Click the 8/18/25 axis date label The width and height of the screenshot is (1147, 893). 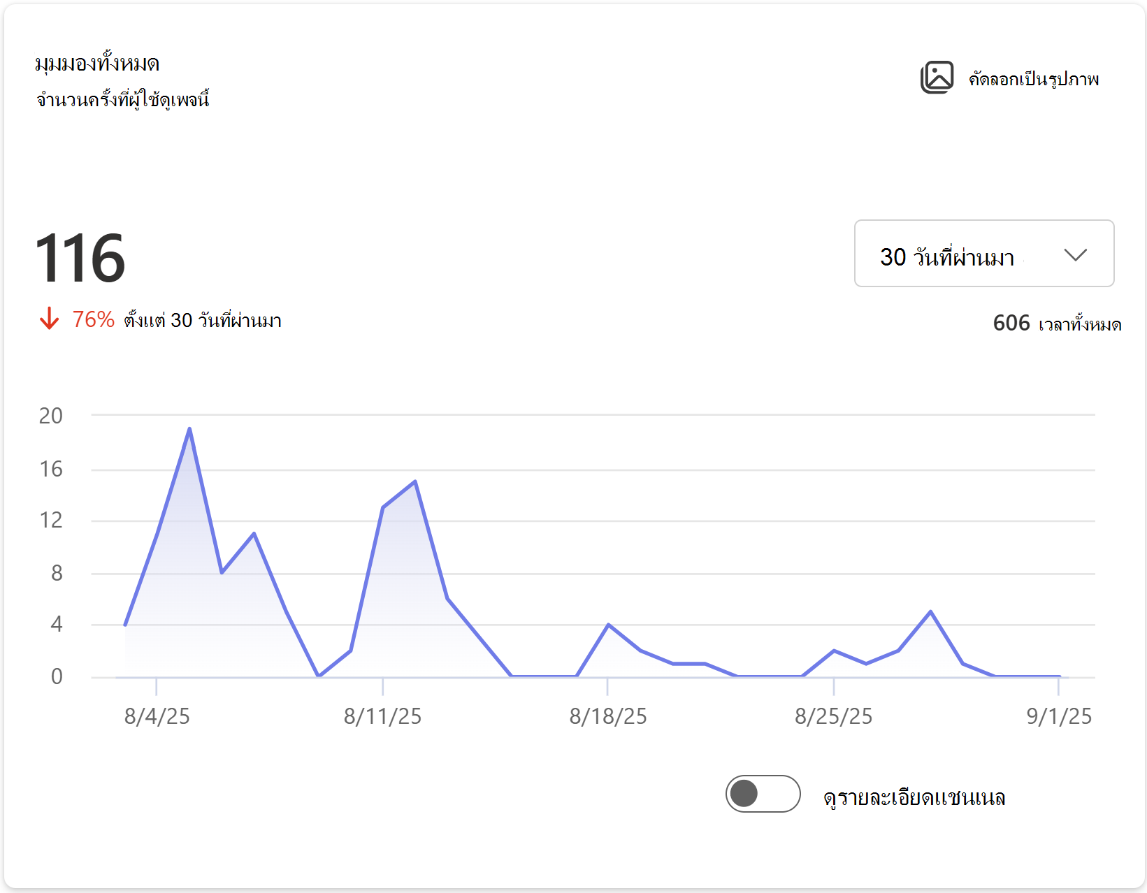[x=608, y=716]
